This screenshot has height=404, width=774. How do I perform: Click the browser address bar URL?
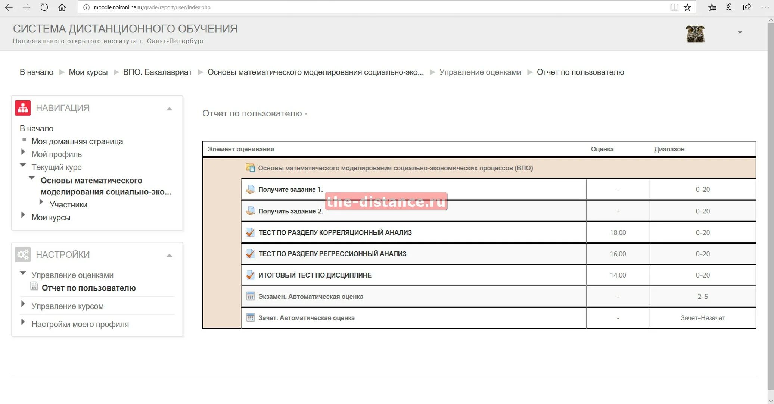(x=152, y=7)
